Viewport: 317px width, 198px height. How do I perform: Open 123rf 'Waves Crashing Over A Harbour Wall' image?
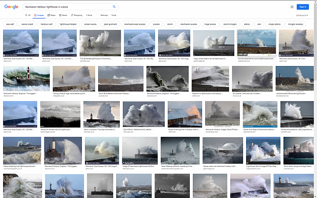point(185,114)
